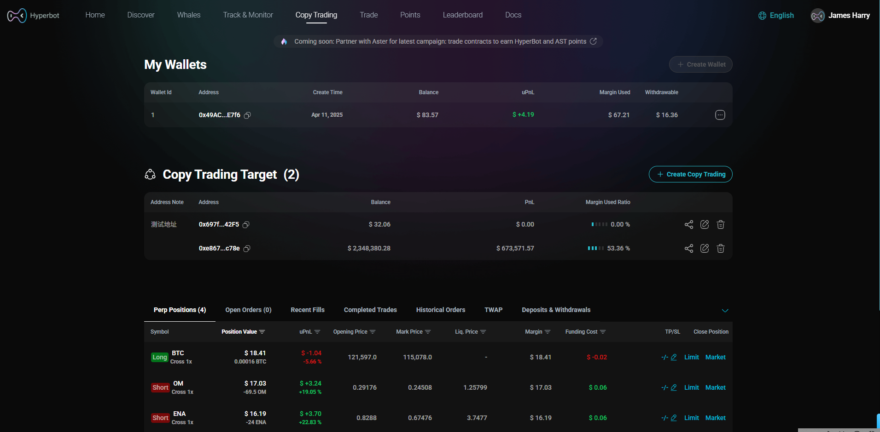
Task: Open the English language selector
Action: point(776,16)
